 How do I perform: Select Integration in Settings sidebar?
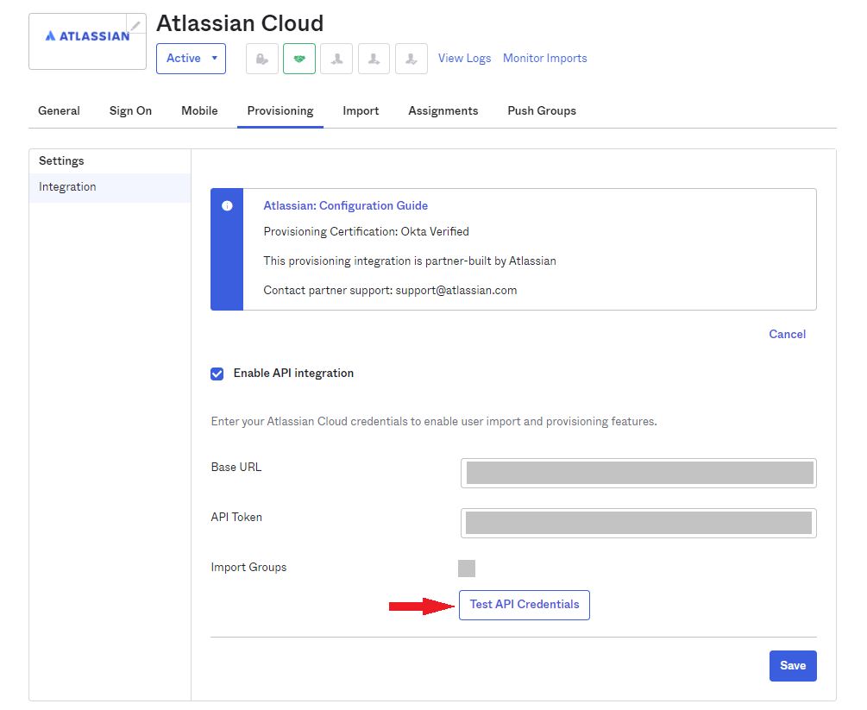(110, 187)
